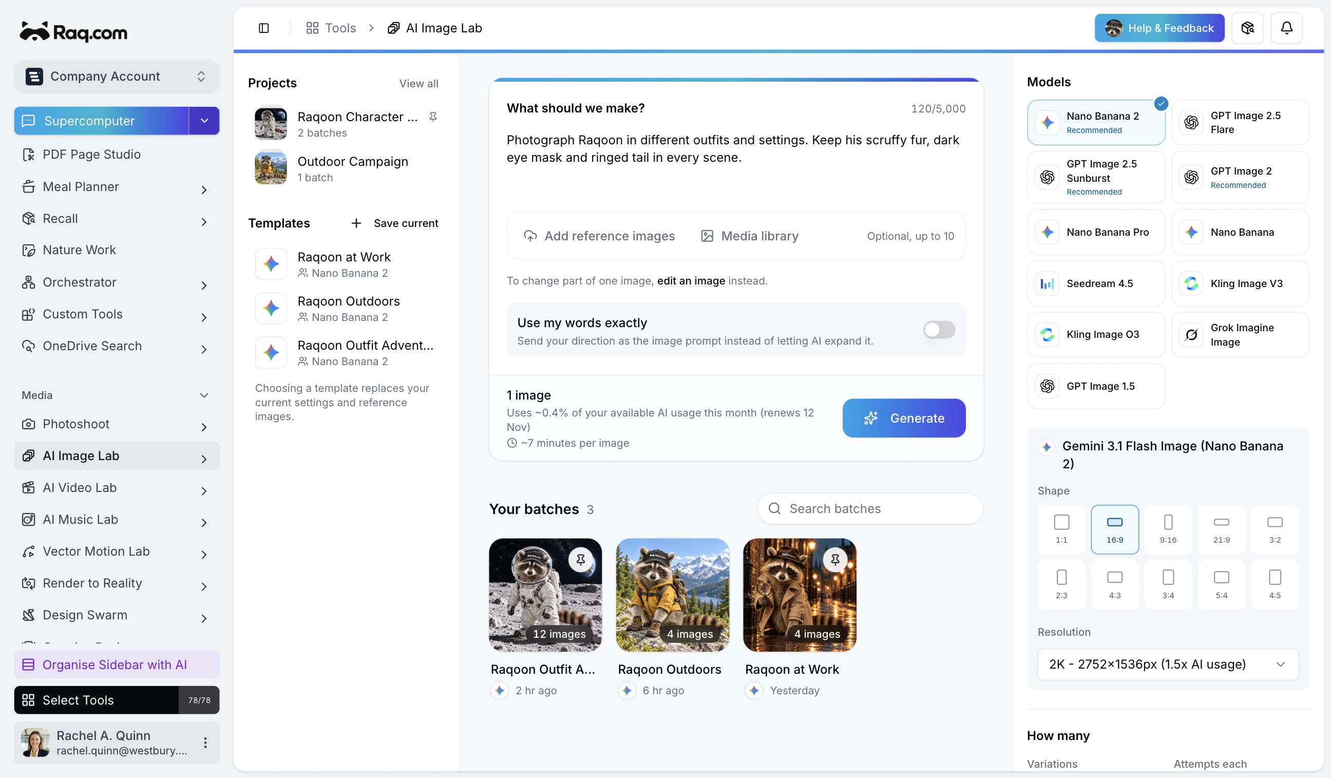The width and height of the screenshot is (1331, 778).
Task: Select the Seedream 4.5 model
Action: [1096, 283]
